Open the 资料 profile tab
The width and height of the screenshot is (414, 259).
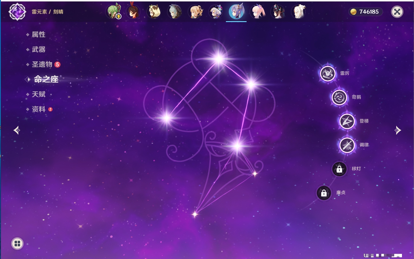click(x=38, y=109)
